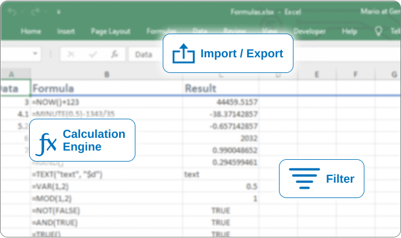
Task: Select column G header
Action: [388, 74]
